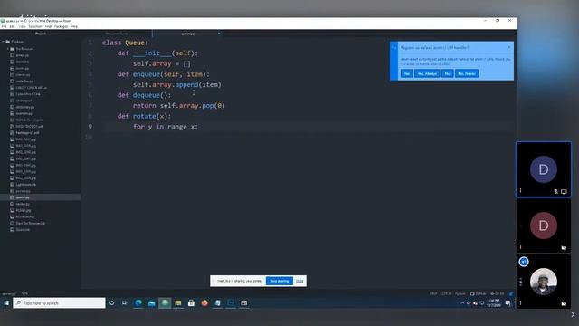Click Stop sharing in the Meet bar
The height and width of the screenshot is (326, 579).
pyautogui.click(x=280, y=281)
